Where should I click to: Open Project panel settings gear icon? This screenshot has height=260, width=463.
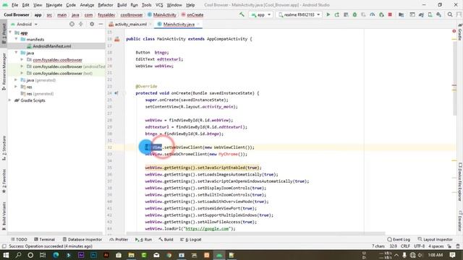point(92,24)
